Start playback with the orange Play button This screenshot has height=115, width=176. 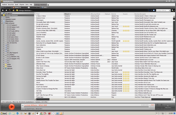(x=11, y=107)
